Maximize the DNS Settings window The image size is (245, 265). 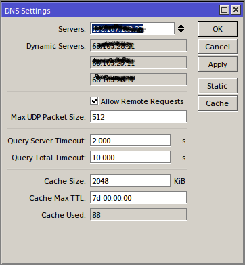224,10
